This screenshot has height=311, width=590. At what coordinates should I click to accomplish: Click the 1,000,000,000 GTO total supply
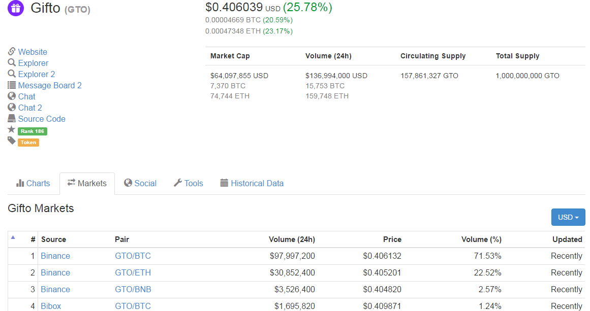527,76
